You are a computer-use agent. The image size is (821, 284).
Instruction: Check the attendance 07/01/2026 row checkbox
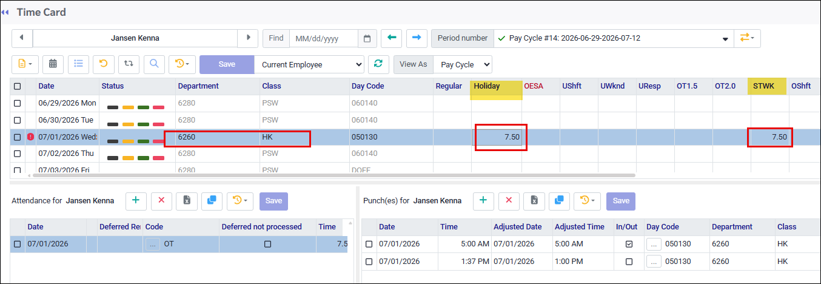coord(18,244)
